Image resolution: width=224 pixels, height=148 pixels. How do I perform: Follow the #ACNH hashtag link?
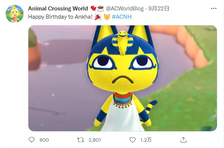(x=122, y=17)
